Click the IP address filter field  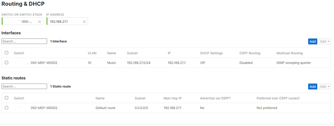click(x=65, y=21)
